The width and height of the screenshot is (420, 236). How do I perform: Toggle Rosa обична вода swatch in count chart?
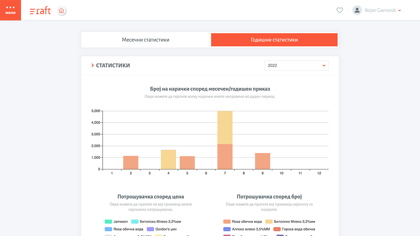coord(227,222)
